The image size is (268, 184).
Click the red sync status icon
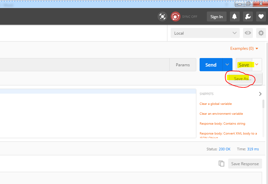[175, 16]
